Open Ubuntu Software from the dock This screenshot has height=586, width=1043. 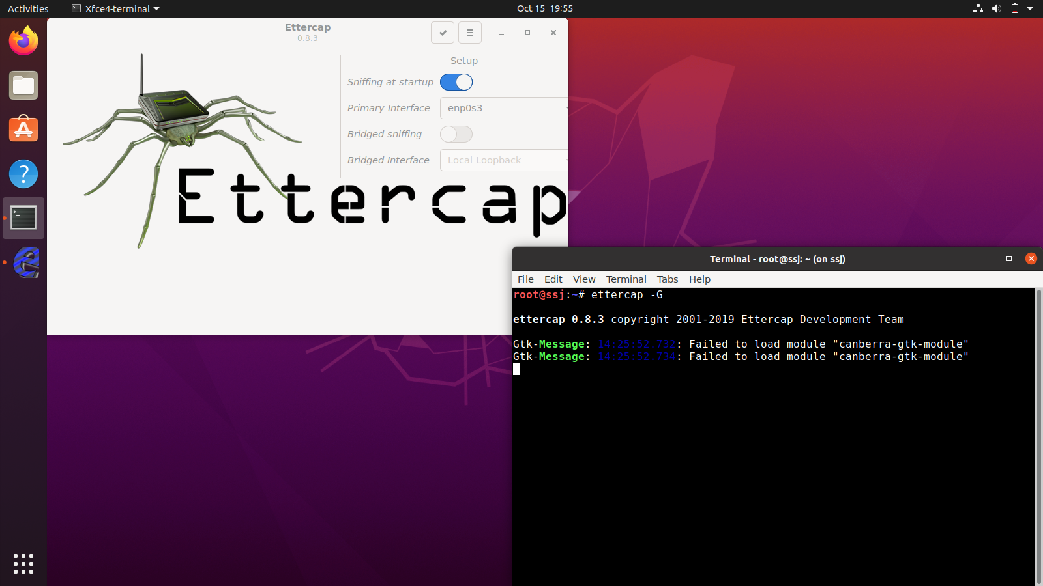pyautogui.click(x=23, y=130)
